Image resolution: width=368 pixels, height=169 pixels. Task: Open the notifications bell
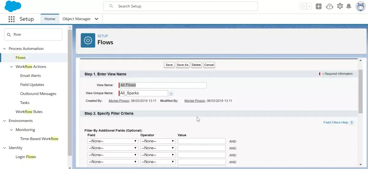349,6
